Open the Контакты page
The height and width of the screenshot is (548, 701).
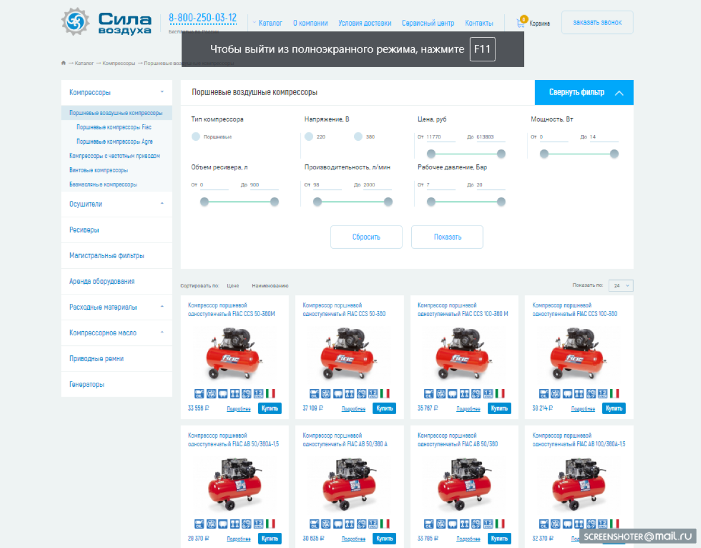coord(479,23)
